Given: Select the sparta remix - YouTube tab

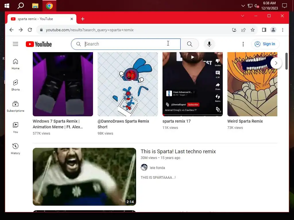Looking at the screenshot, I should pos(42,19).
